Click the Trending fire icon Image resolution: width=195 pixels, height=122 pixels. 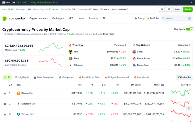tap(70, 45)
